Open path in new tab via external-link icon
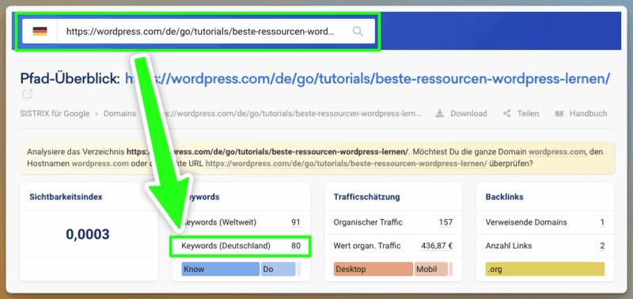The width and height of the screenshot is (633, 299). 28,95
